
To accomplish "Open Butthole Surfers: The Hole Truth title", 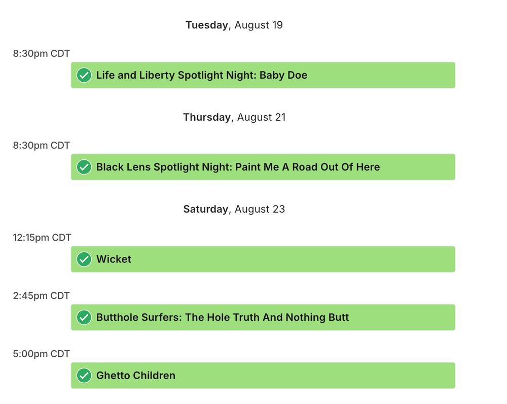I will (x=223, y=317).
